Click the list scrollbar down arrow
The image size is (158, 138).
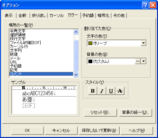[x=76, y=75]
